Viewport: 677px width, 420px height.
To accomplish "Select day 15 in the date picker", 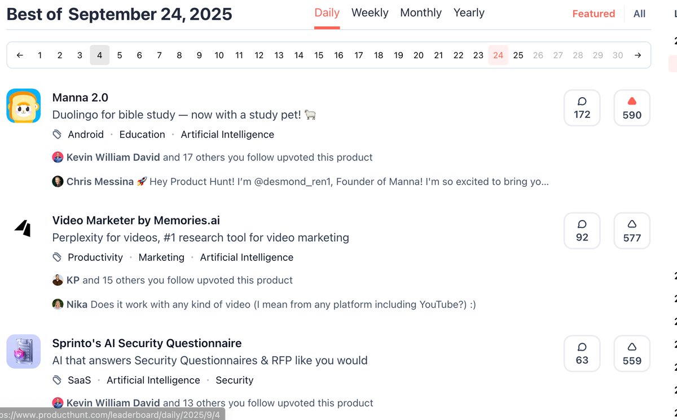I will 319,55.
